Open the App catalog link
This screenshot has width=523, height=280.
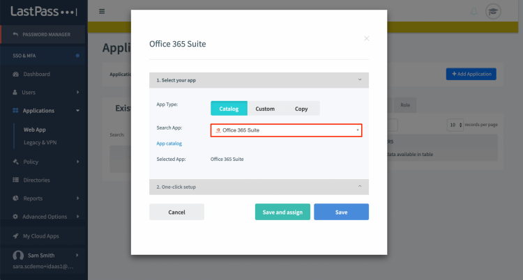pos(169,143)
